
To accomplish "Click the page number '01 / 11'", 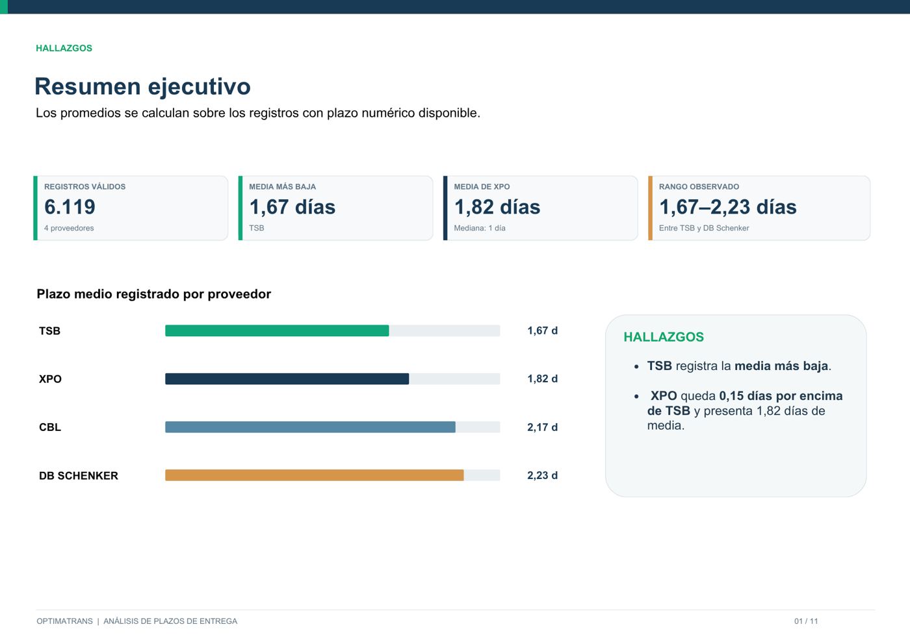I will coord(806,621).
